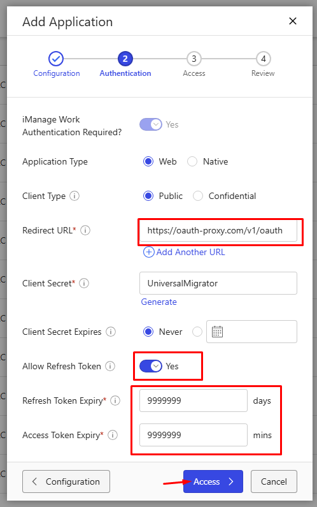Screen dimensions: 317x507
Task: Click the Client Secret info icon
Action: [84, 283]
